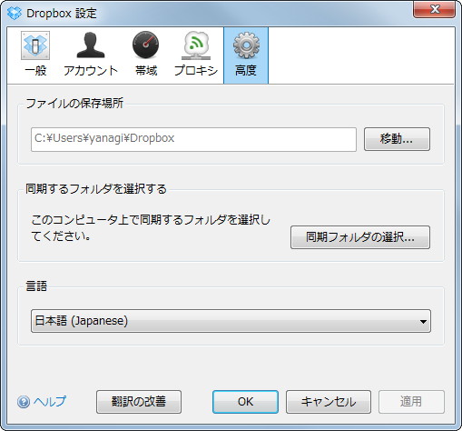
Task: Confirm settings with the OK button
Action: [x=245, y=402]
